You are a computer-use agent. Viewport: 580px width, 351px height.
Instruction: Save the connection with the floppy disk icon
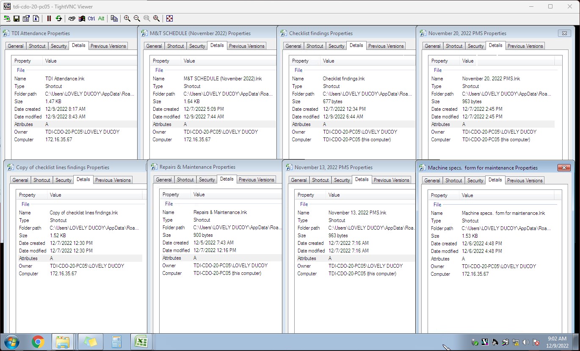[x=17, y=19]
